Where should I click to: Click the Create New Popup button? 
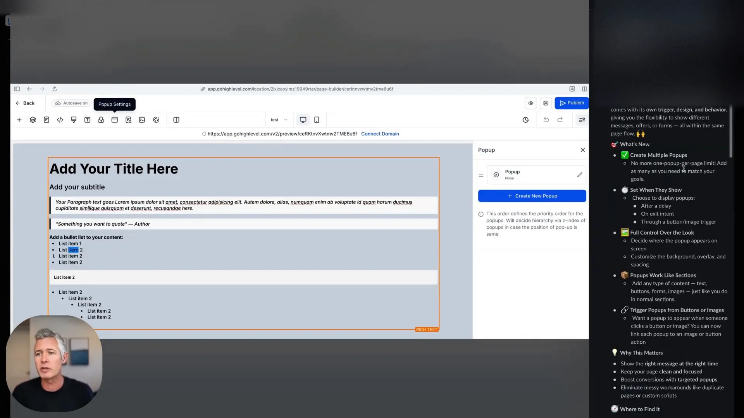click(532, 195)
